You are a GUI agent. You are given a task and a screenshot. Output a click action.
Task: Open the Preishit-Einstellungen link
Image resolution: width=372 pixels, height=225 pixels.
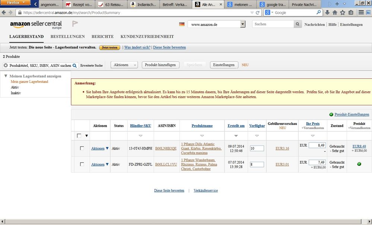click(352, 115)
